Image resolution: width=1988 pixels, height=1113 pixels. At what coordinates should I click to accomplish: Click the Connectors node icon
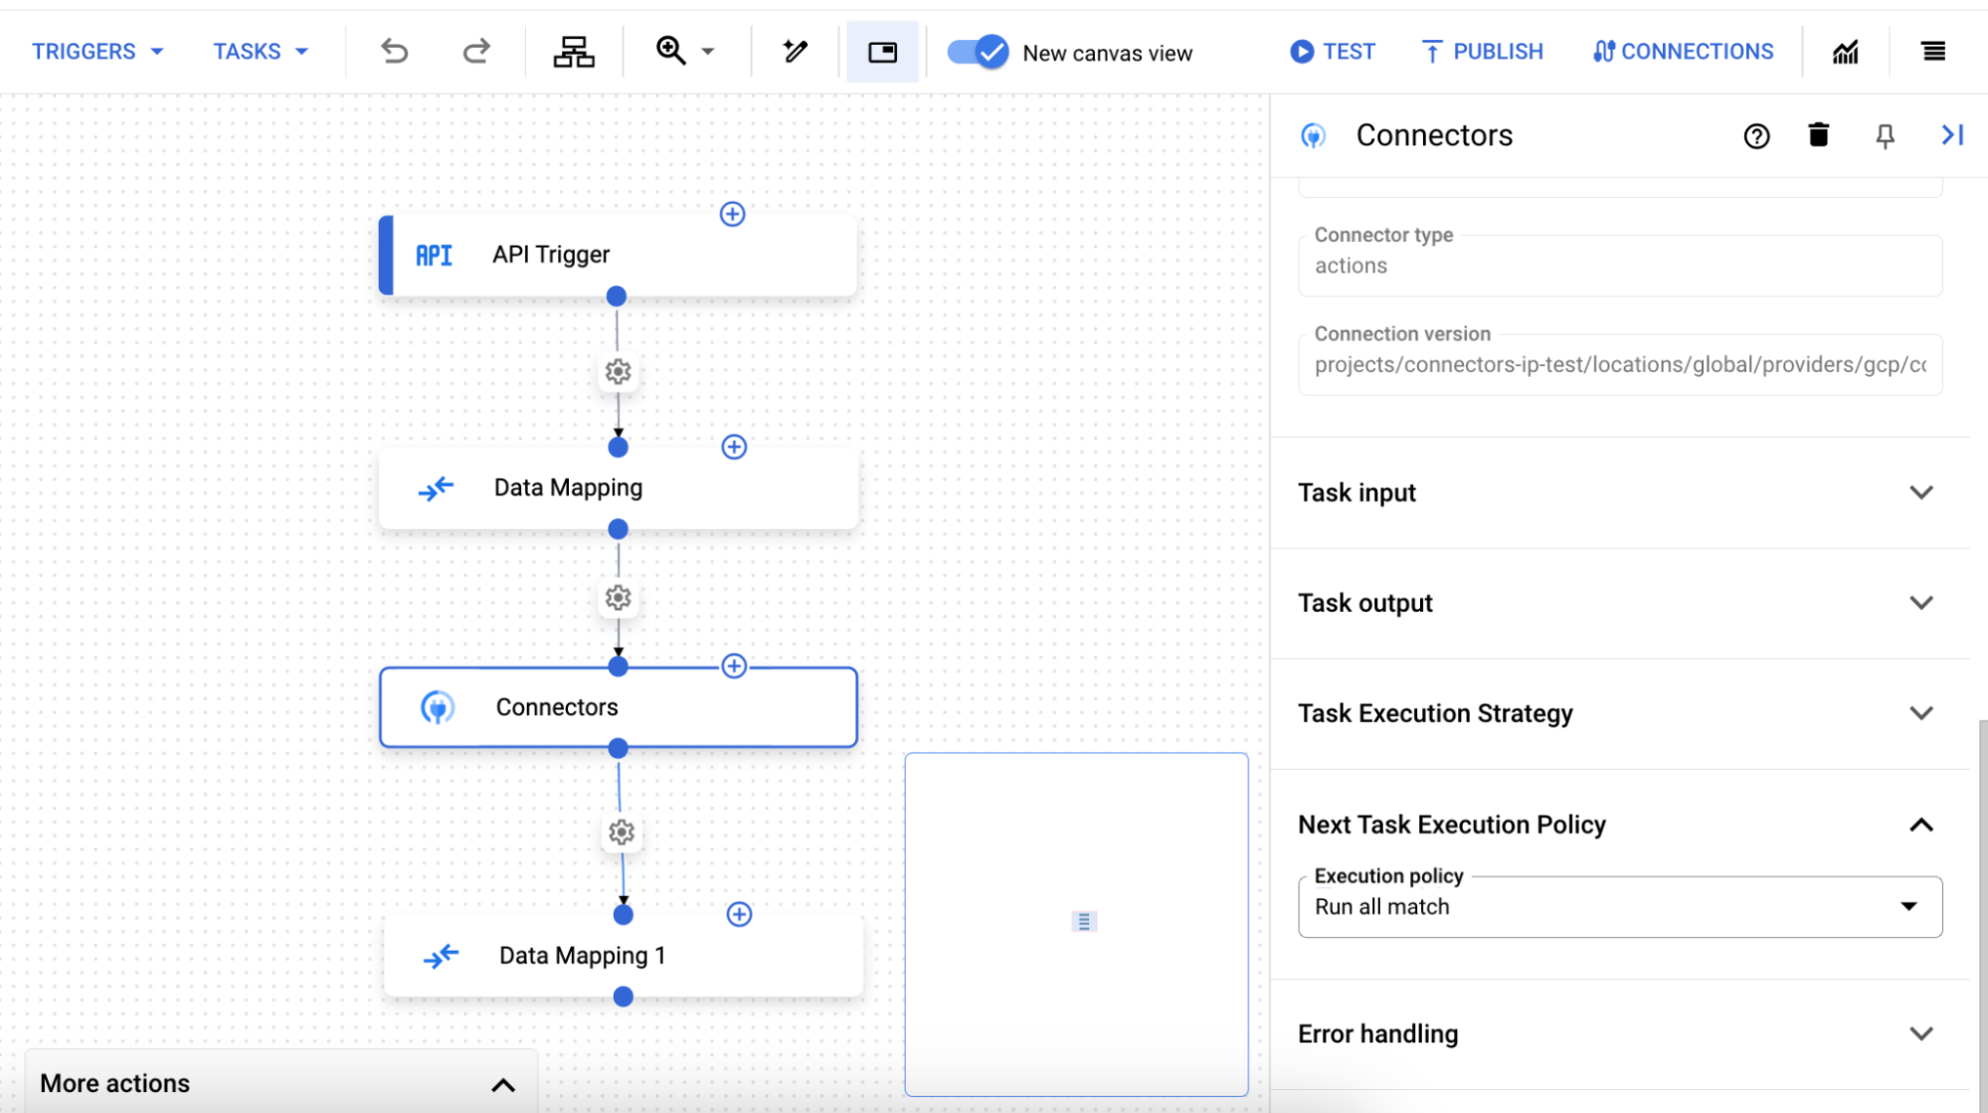(437, 706)
